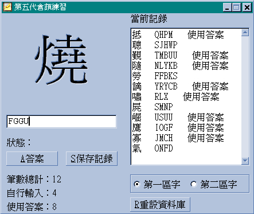
Task: Click the input field containing FGGU
Action: [61, 121]
